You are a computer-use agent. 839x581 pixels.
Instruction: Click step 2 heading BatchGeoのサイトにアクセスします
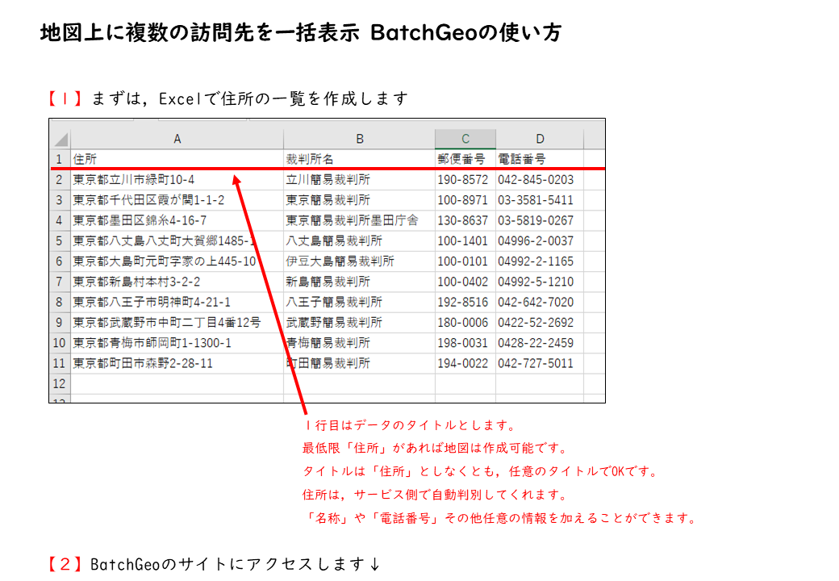(x=214, y=564)
